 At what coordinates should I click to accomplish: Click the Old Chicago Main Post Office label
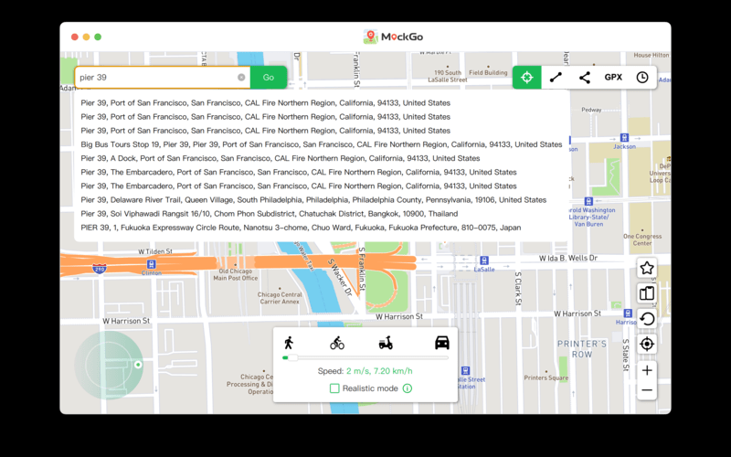(236, 275)
